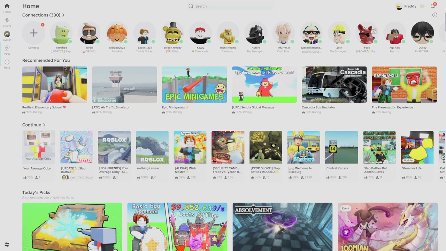
Task: Open the Air Traffic Simulator thumbnail
Action: [124, 85]
